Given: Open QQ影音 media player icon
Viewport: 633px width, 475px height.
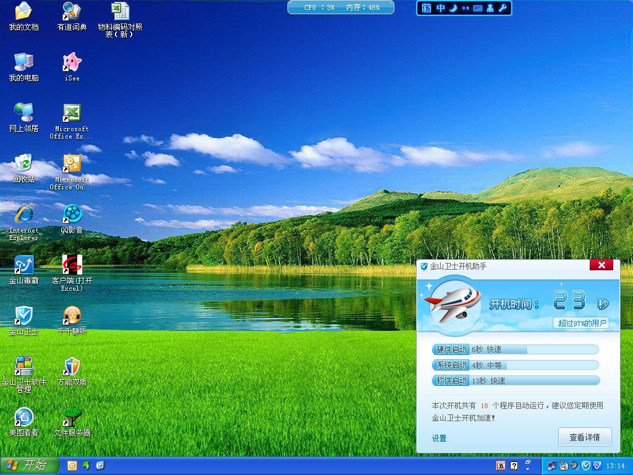Looking at the screenshot, I should pos(72,214).
